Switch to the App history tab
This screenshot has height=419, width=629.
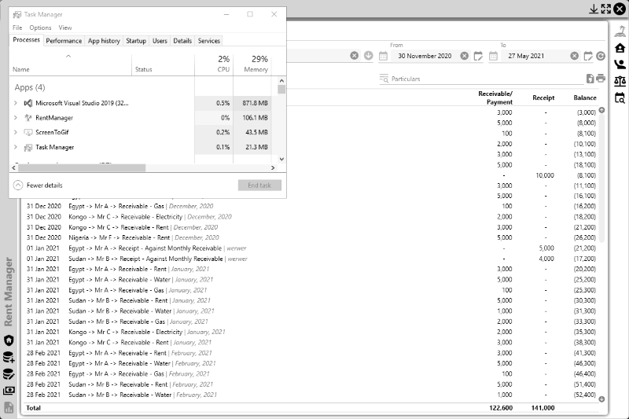pos(104,41)
